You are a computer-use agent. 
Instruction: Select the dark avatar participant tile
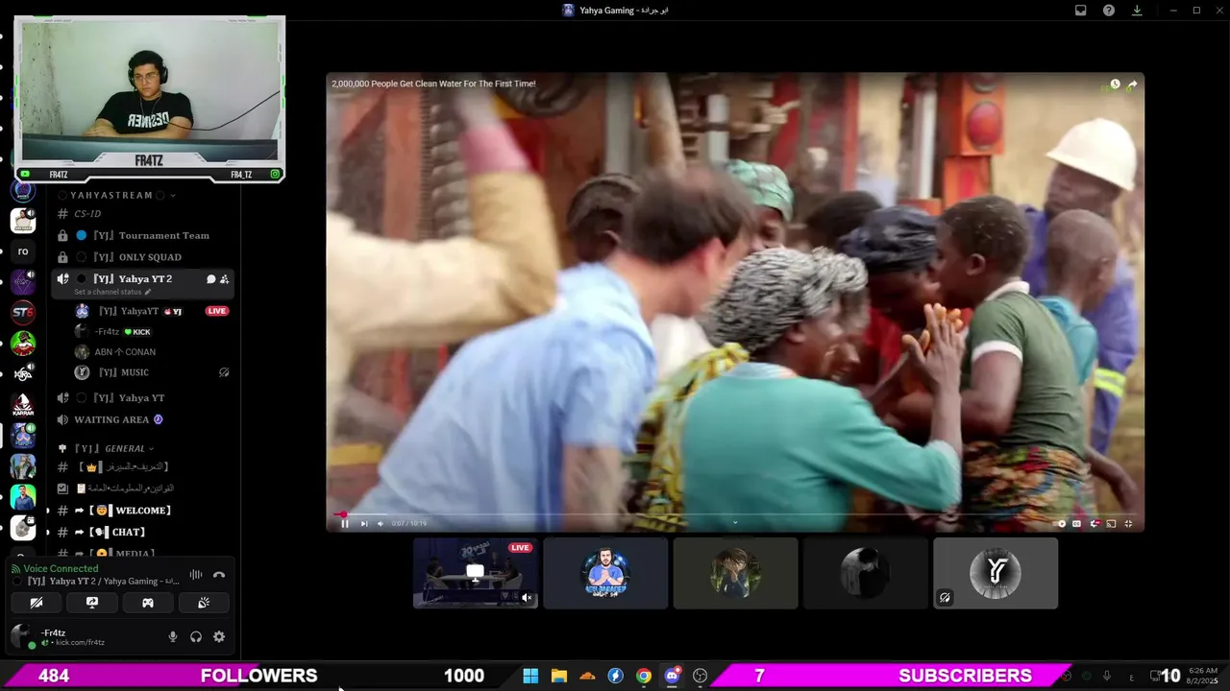tap(865, 573)
